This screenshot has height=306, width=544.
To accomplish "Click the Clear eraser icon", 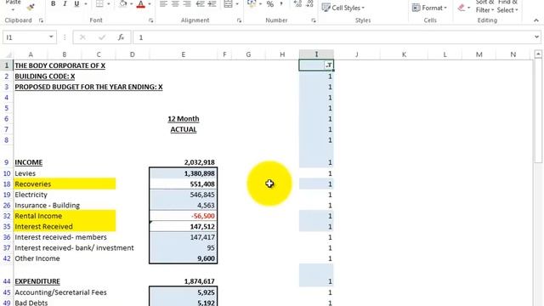I will click(x=462, y=8).
